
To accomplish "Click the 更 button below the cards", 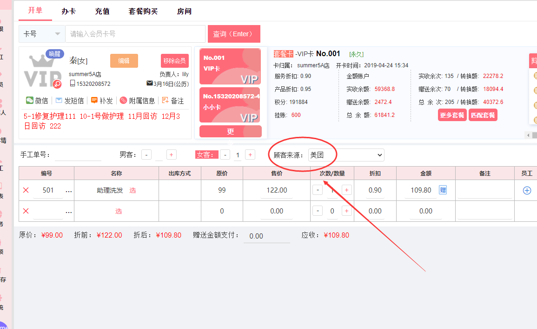I will pyautogui.click(x=231, y=131).
